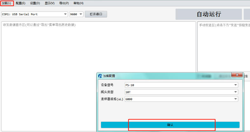Image resolution: width=250 pixels, height=132 pixels.
Task: Click the 加载配置 dialog title icon
Action: pyautogui.click(x=100, y=76)
